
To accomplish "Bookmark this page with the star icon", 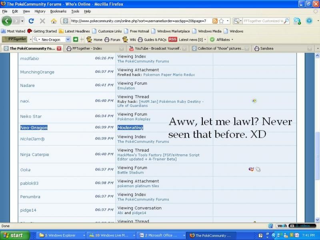I will pyautogui.click(x=221, y=21).
